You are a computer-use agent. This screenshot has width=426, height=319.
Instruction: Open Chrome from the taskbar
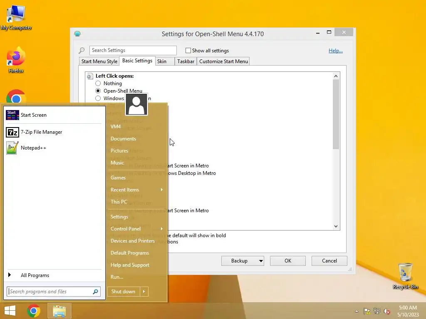tap(34, 311)
